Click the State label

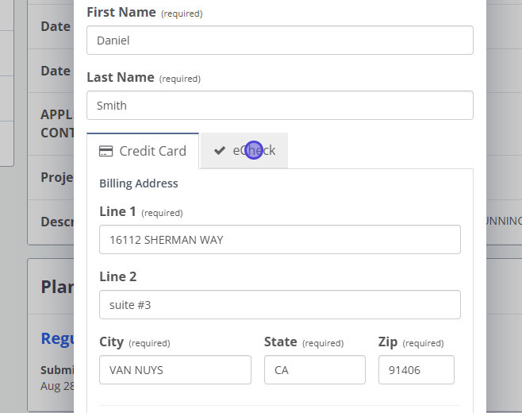281,342
